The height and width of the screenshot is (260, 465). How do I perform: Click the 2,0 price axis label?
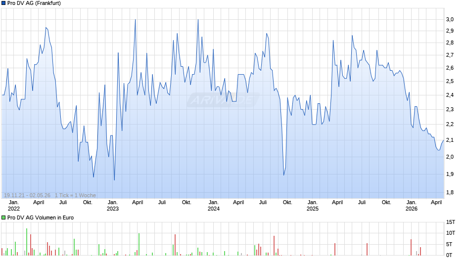pos(450,157)
